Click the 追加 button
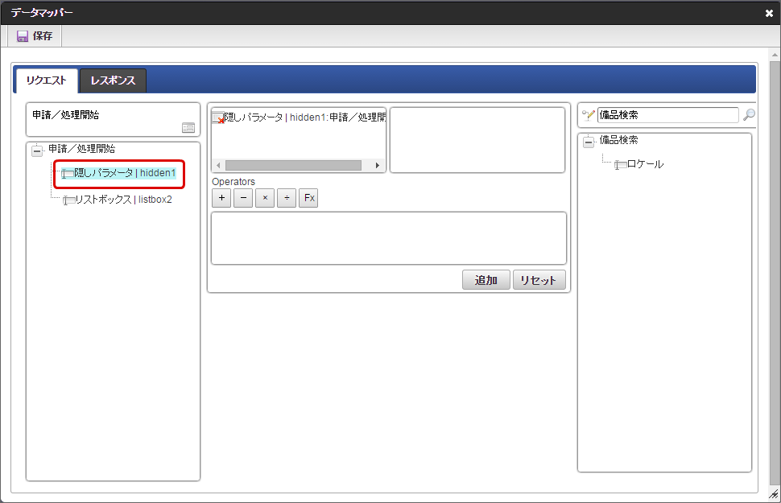Screen dimensions: 781x503 (x=486, y=280)
